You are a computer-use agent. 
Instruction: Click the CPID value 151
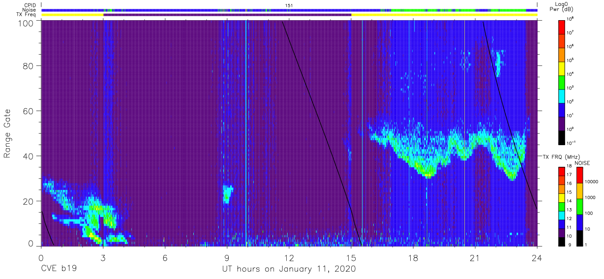289,5
